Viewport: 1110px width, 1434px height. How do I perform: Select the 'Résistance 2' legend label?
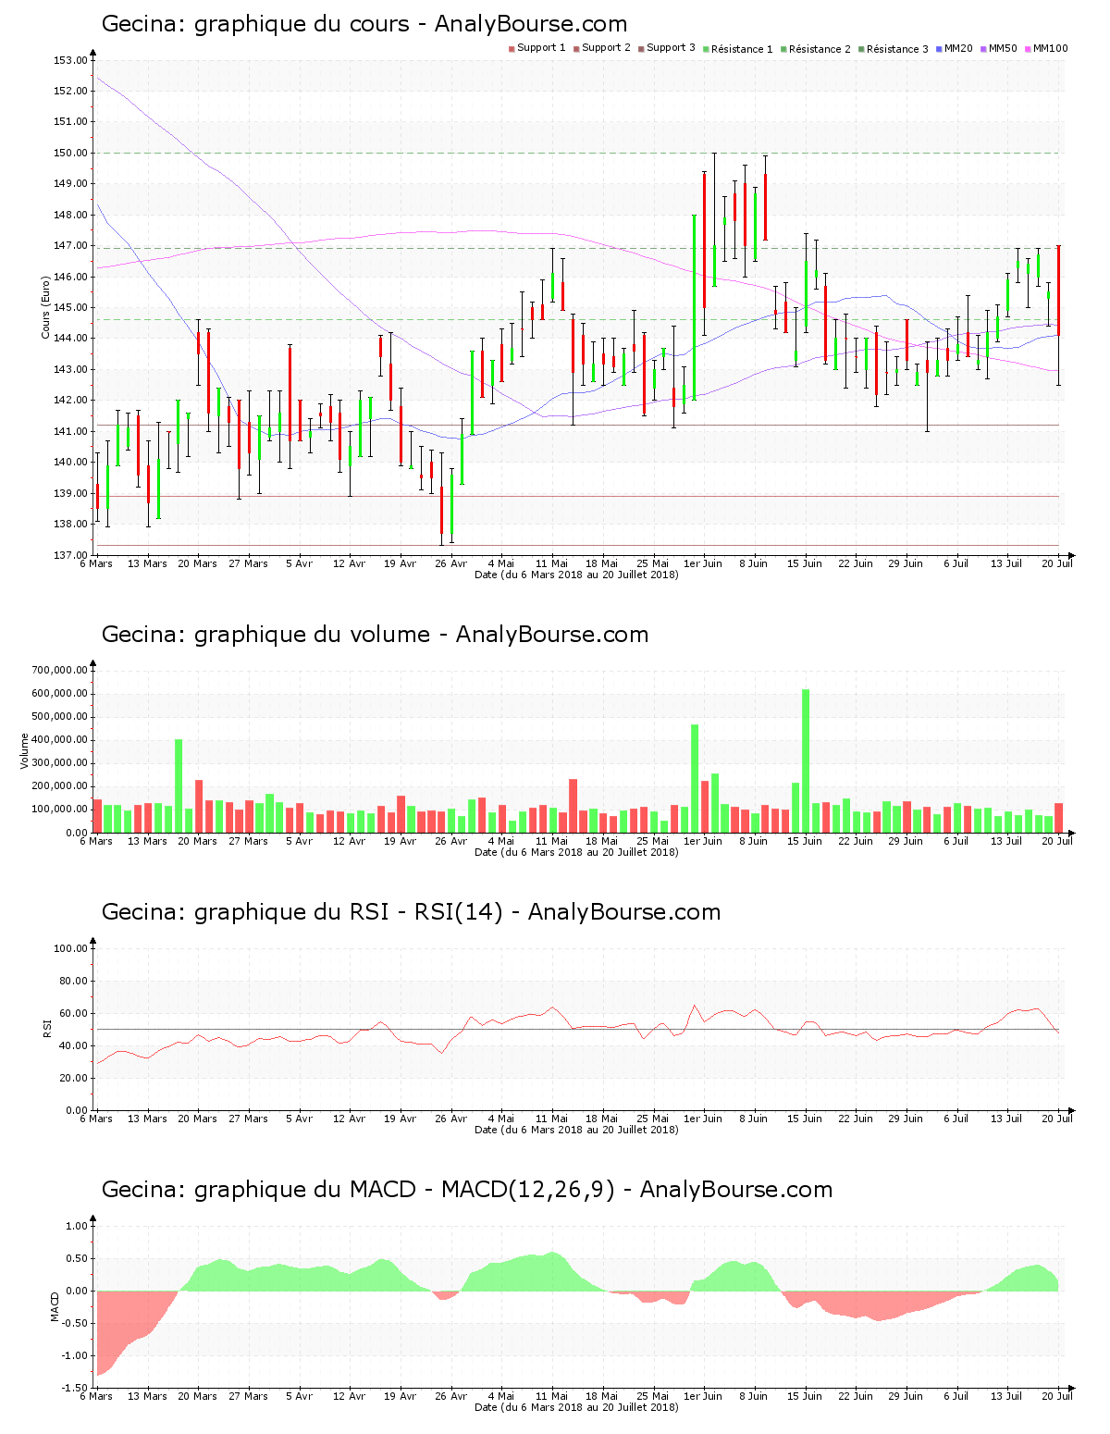[820, 49]
